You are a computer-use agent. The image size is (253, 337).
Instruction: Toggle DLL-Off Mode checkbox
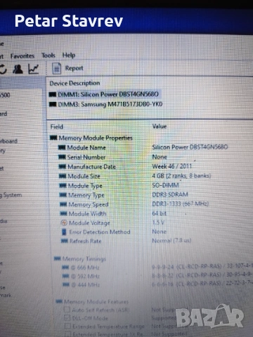67,318
